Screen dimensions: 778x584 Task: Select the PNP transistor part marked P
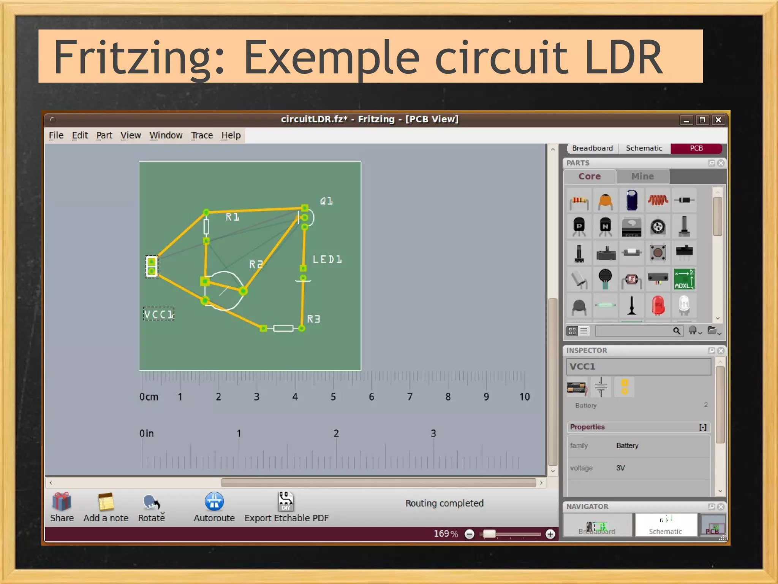579,227
